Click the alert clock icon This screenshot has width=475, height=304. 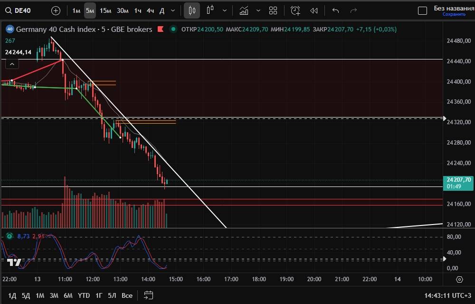click(295, 10)
